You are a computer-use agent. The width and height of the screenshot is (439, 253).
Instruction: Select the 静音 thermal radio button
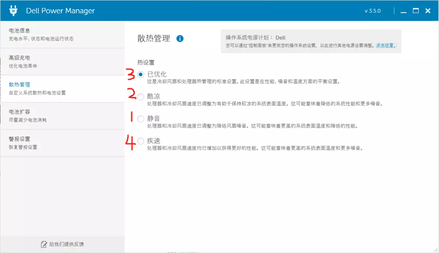[141, 119]
